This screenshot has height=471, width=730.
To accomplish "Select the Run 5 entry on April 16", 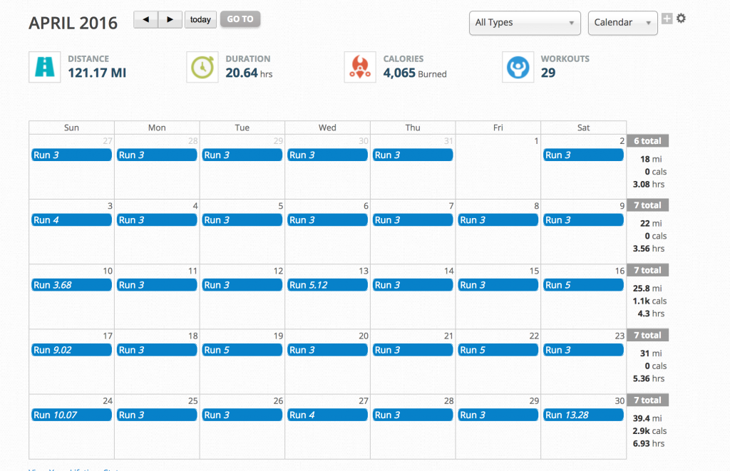I will (583, 285).
